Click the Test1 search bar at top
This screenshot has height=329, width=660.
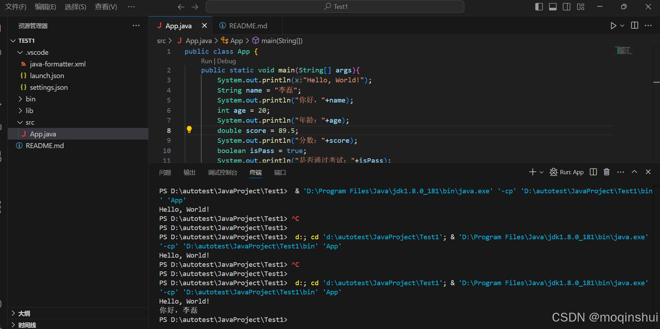pyautogui.click(x=335, y=6)
